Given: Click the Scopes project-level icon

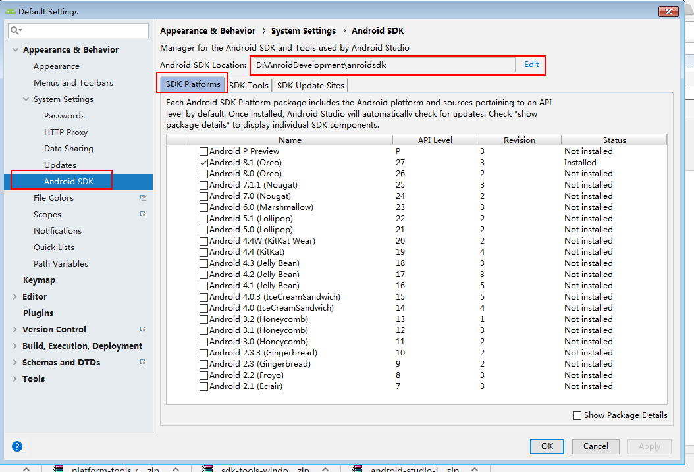Looking at the screenshot, I should coord(143,214).
